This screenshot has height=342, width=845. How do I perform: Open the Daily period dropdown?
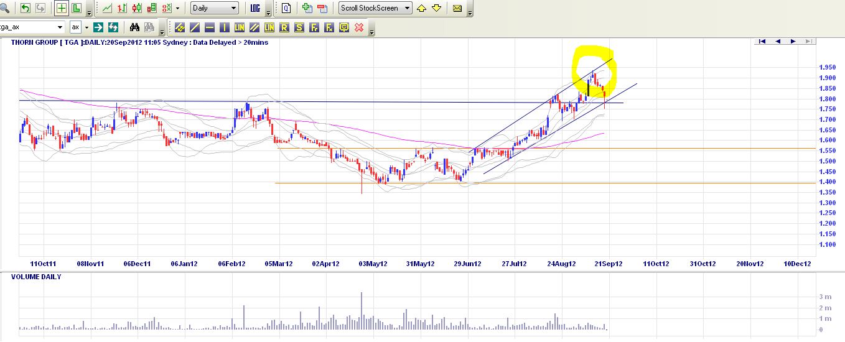(214, 8)
